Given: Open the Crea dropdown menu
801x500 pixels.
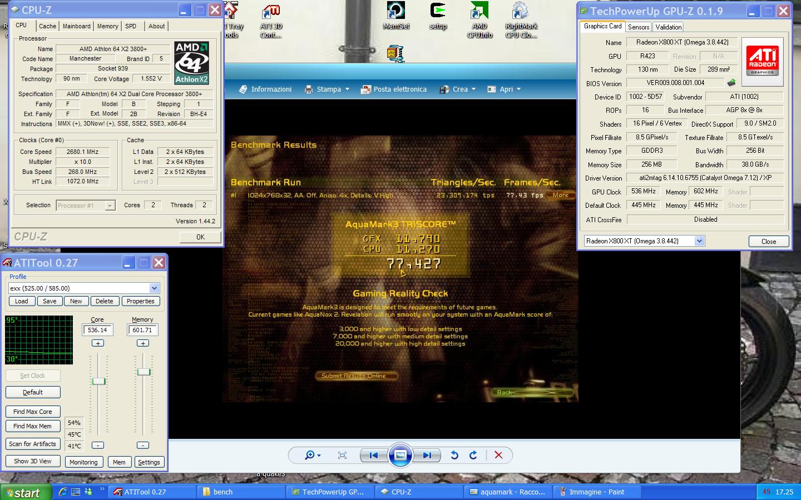Looking at the screenshot, I should click(474, 89).
